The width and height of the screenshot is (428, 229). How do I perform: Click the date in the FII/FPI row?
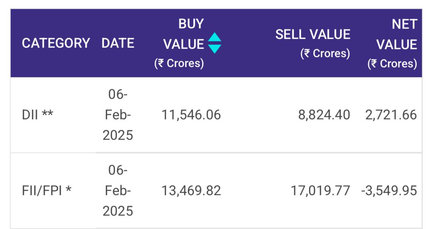[118, 191]
